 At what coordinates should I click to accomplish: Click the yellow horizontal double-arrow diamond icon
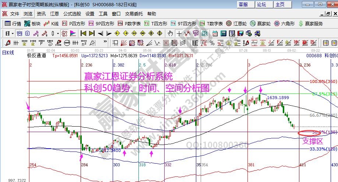134,33
